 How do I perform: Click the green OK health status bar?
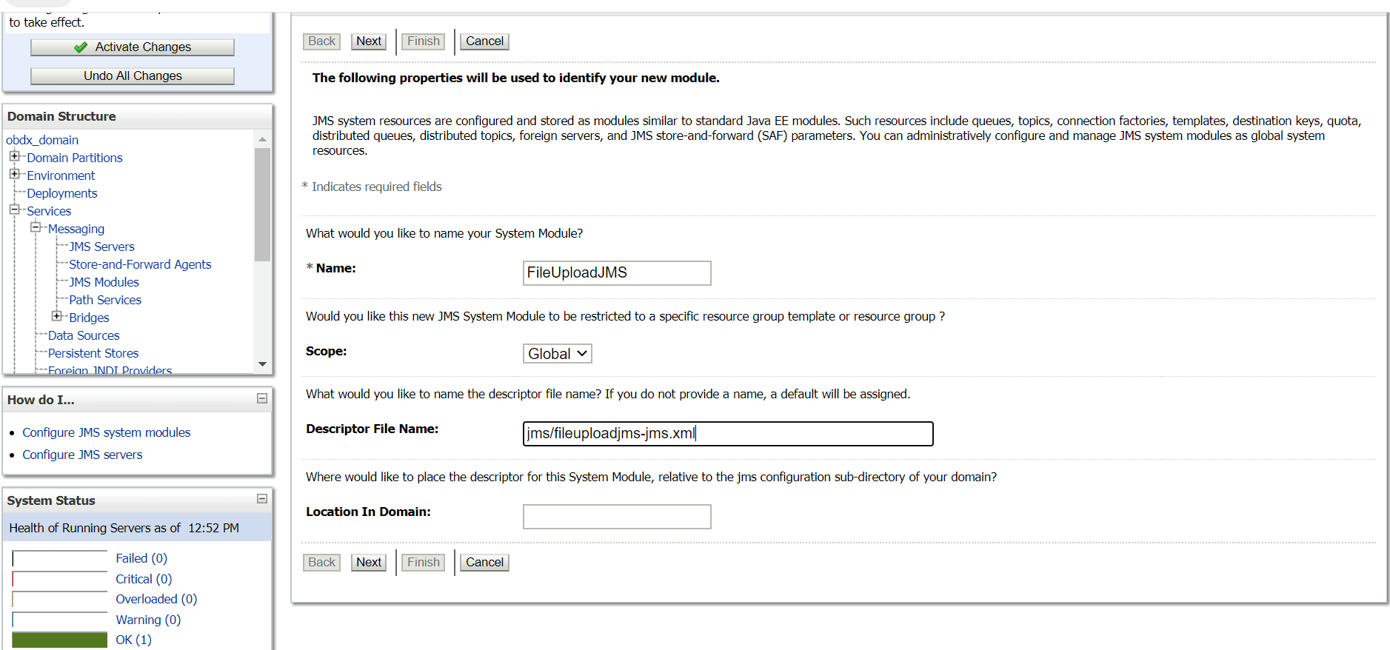click(x=60, y=640)
